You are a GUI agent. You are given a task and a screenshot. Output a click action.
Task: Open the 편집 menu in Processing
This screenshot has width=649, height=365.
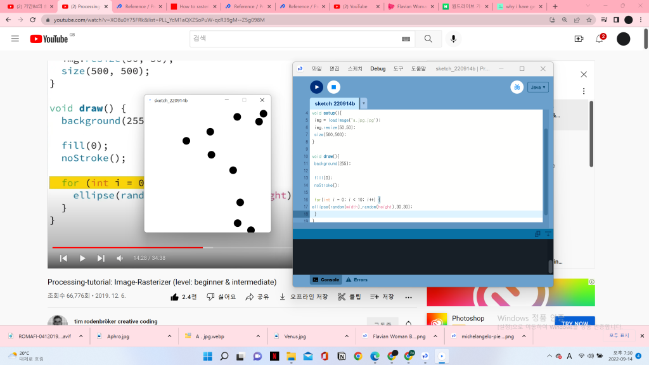tap(335, 68)
